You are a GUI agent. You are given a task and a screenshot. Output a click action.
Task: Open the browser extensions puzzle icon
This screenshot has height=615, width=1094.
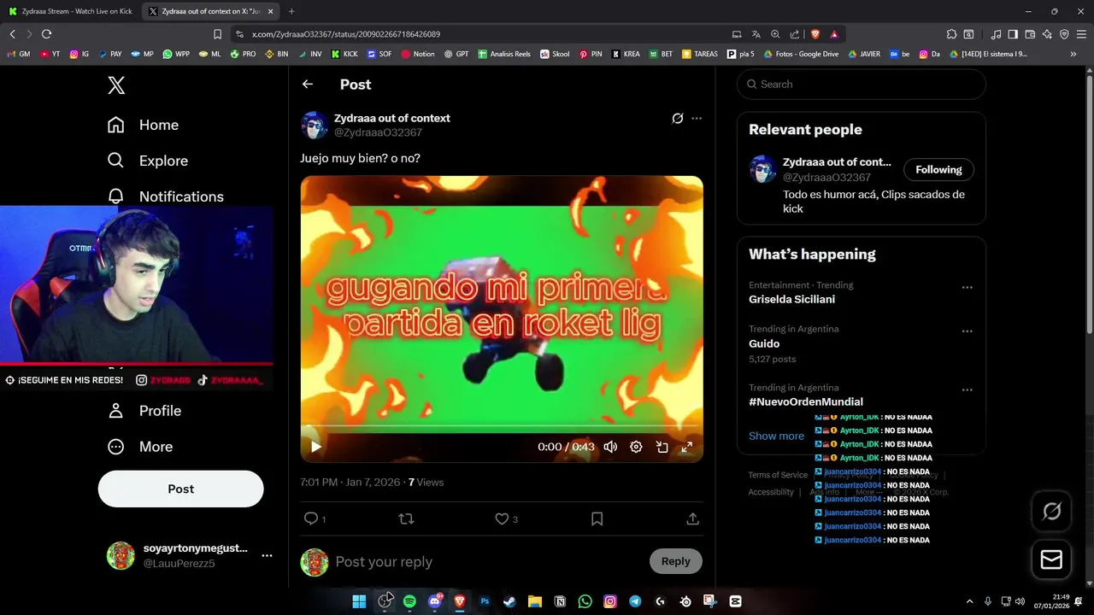[x=951, y=34]
